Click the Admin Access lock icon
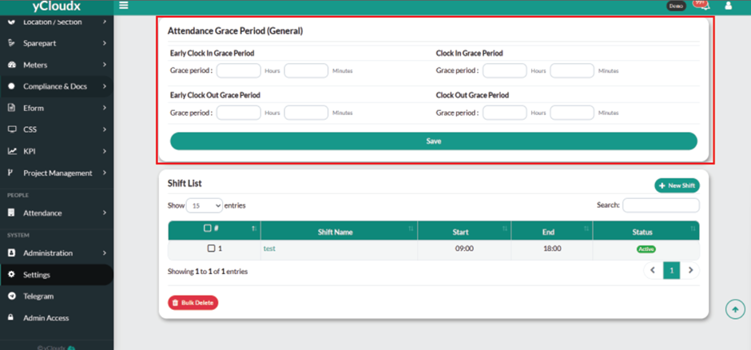Viewport: 751px width, 350px height. 11,317
